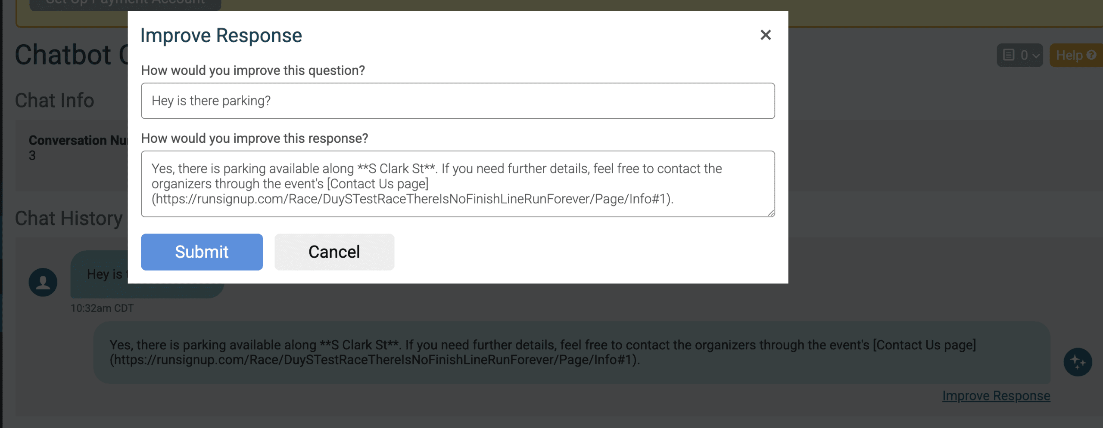This screenshot has height=428, width=1103.
Task: Click the Chat Info heading
Action: 55,101
